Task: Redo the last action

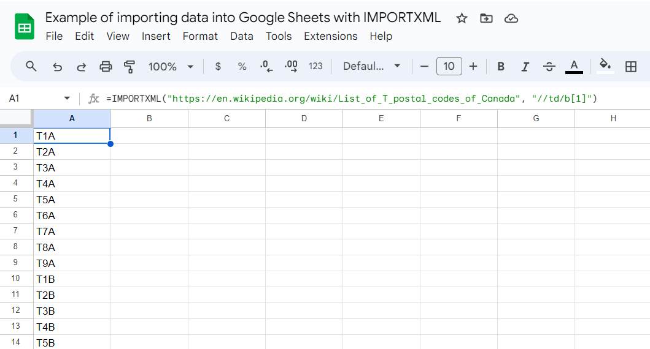Action: pos(81,67)
